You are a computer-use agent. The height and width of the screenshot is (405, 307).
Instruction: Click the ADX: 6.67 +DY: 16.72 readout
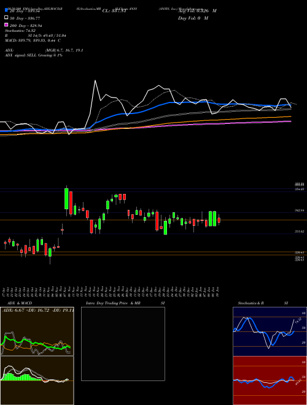coord(38,310)
